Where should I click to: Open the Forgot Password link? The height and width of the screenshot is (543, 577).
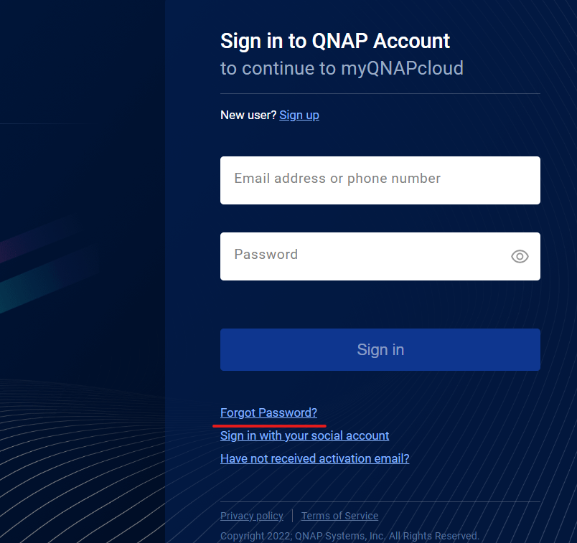(x=268, y=412)
